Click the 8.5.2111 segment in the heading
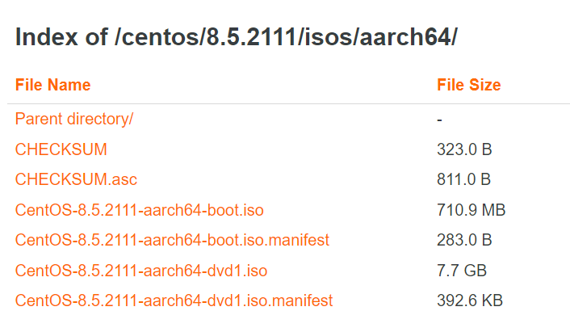This screenshot has width=570, height=332. (x=241, y=38)
